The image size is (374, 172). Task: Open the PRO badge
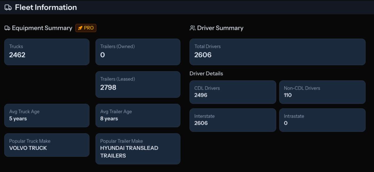86,28
